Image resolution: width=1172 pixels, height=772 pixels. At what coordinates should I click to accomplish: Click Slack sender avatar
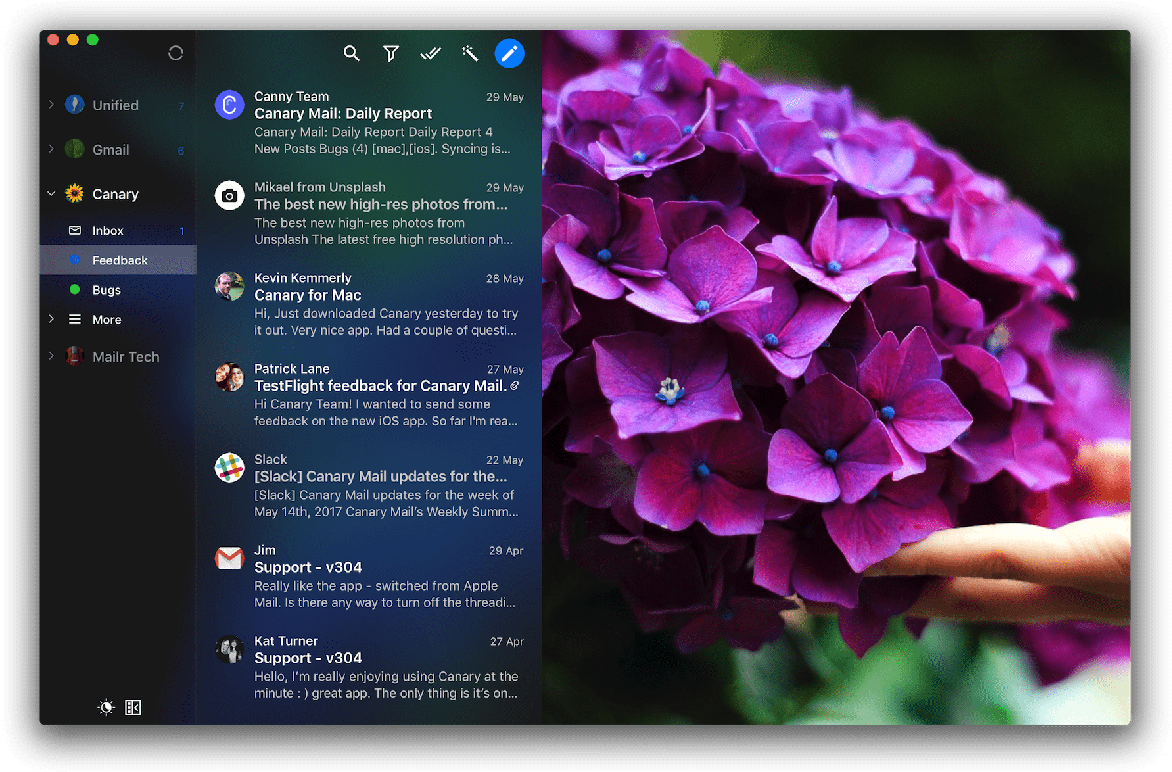point(229,468)
